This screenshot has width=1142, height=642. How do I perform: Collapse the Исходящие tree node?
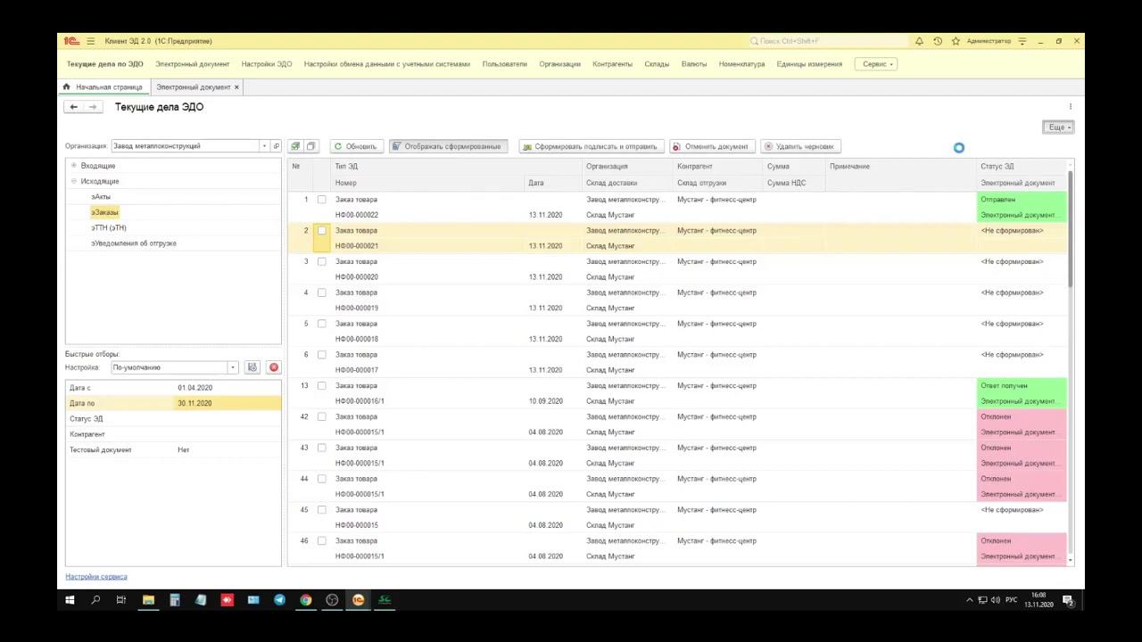coord(74,181)
